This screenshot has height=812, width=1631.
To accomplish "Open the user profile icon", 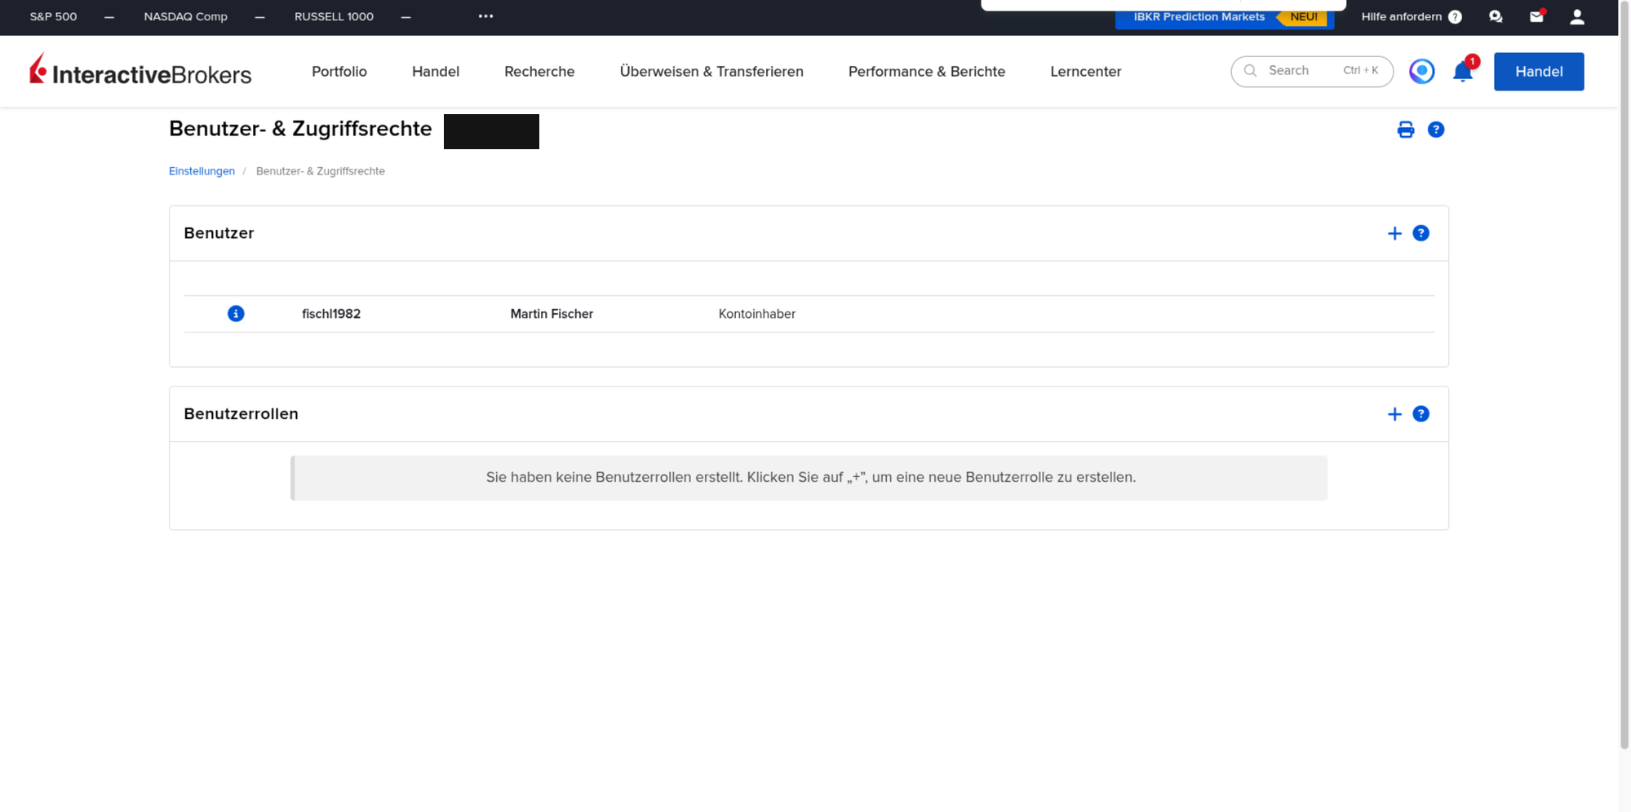I will click(1577, 16).
